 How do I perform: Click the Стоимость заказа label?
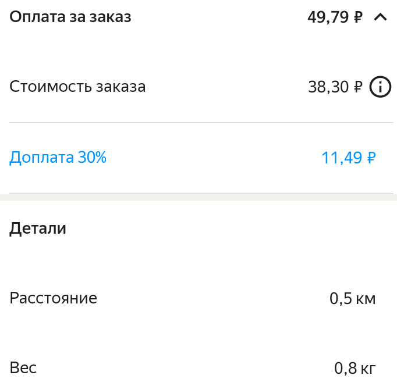coord(77,87)
